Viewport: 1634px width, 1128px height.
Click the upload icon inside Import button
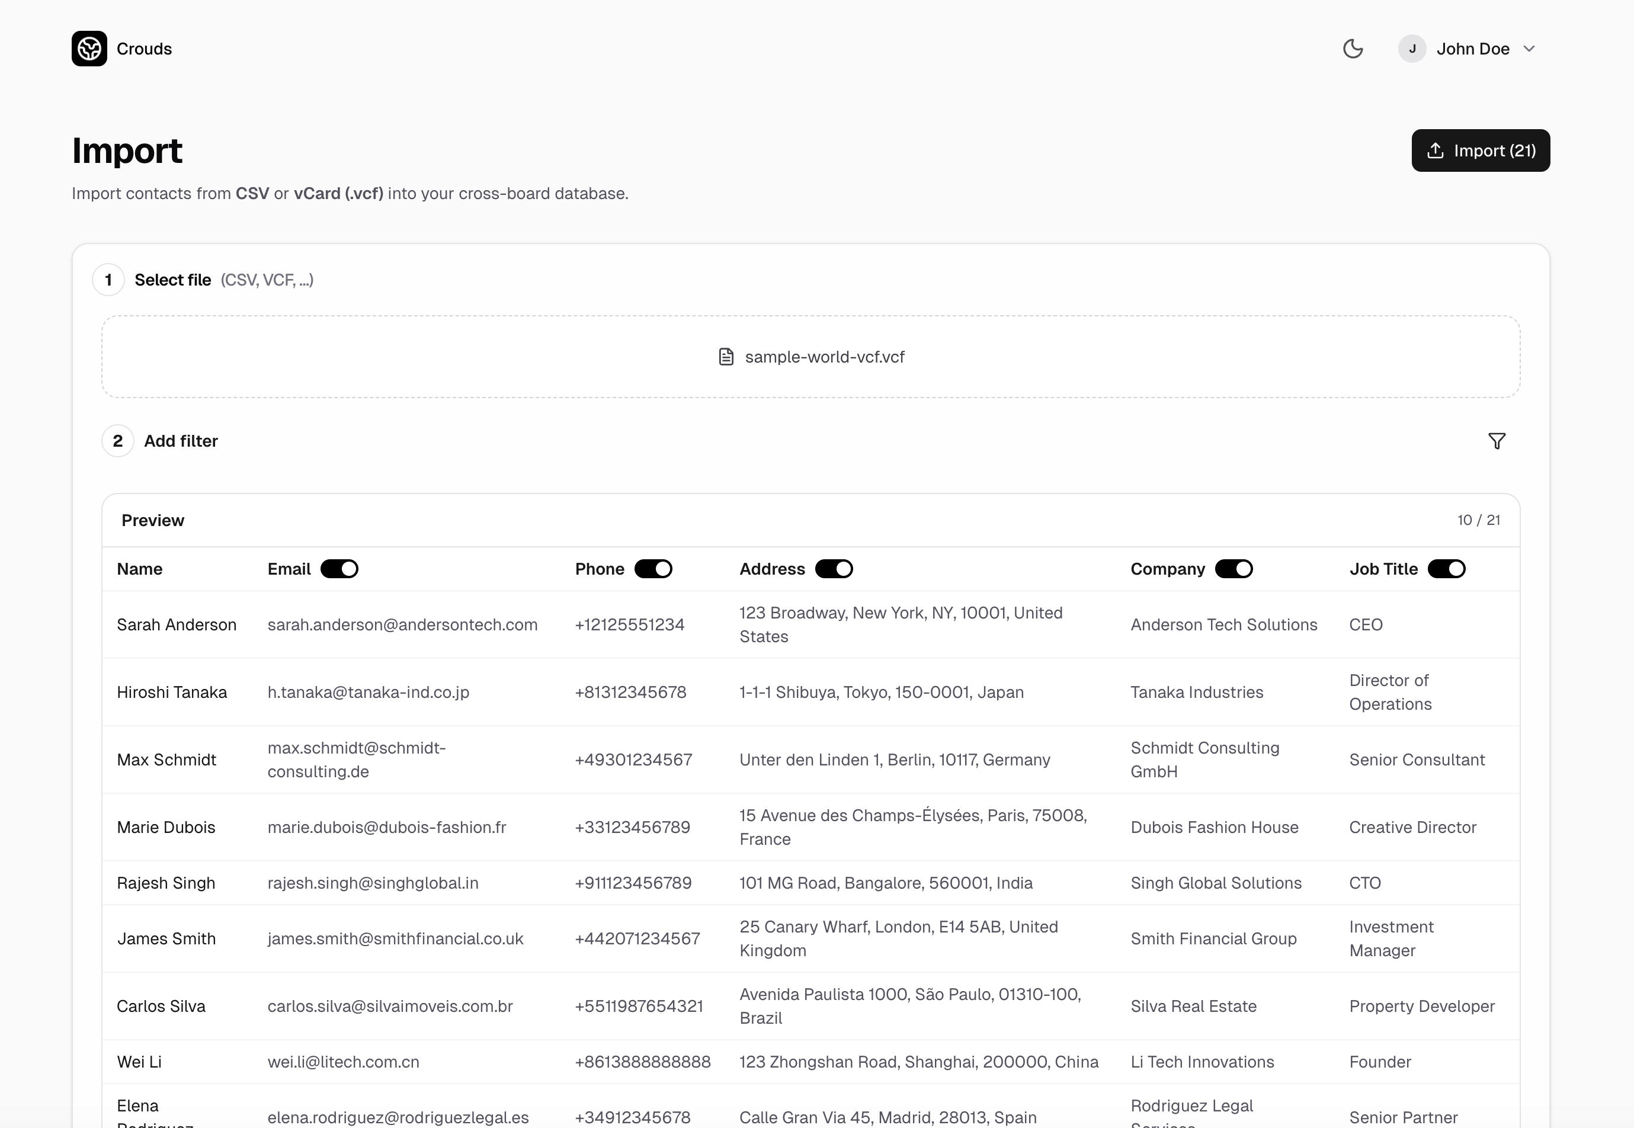[1436, 150]
